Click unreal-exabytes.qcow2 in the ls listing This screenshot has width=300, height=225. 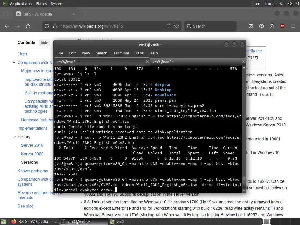click(180, 105)
